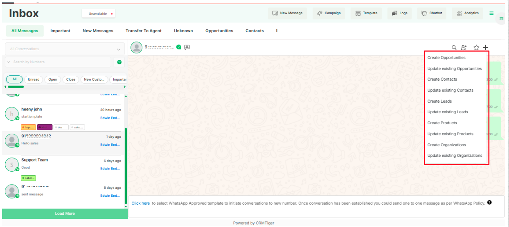Expand the All Conversations dropdown
The image size is (509, 227).
(x=65, y=49)
